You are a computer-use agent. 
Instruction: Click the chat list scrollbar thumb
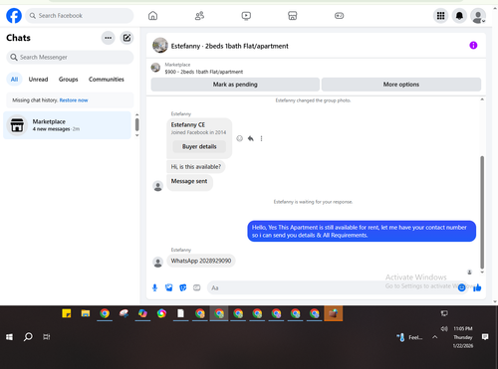coord(137,125)
